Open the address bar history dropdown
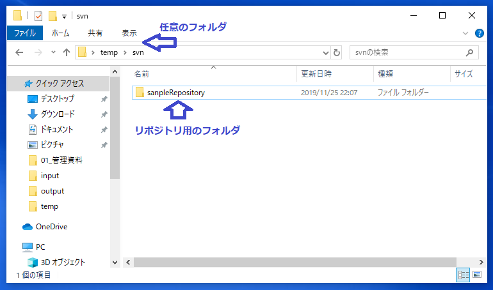This screenshot has height=290, width=493. pos(326,52)
